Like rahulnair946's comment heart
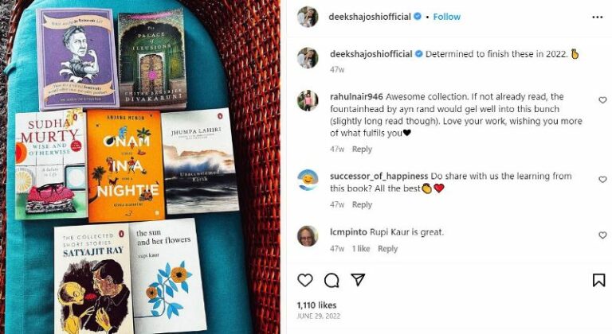The image size is (612, 334). click(602, 100)
